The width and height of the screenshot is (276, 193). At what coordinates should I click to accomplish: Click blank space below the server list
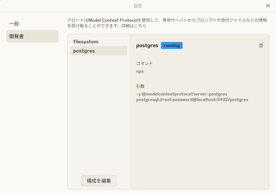pos(99,115)
